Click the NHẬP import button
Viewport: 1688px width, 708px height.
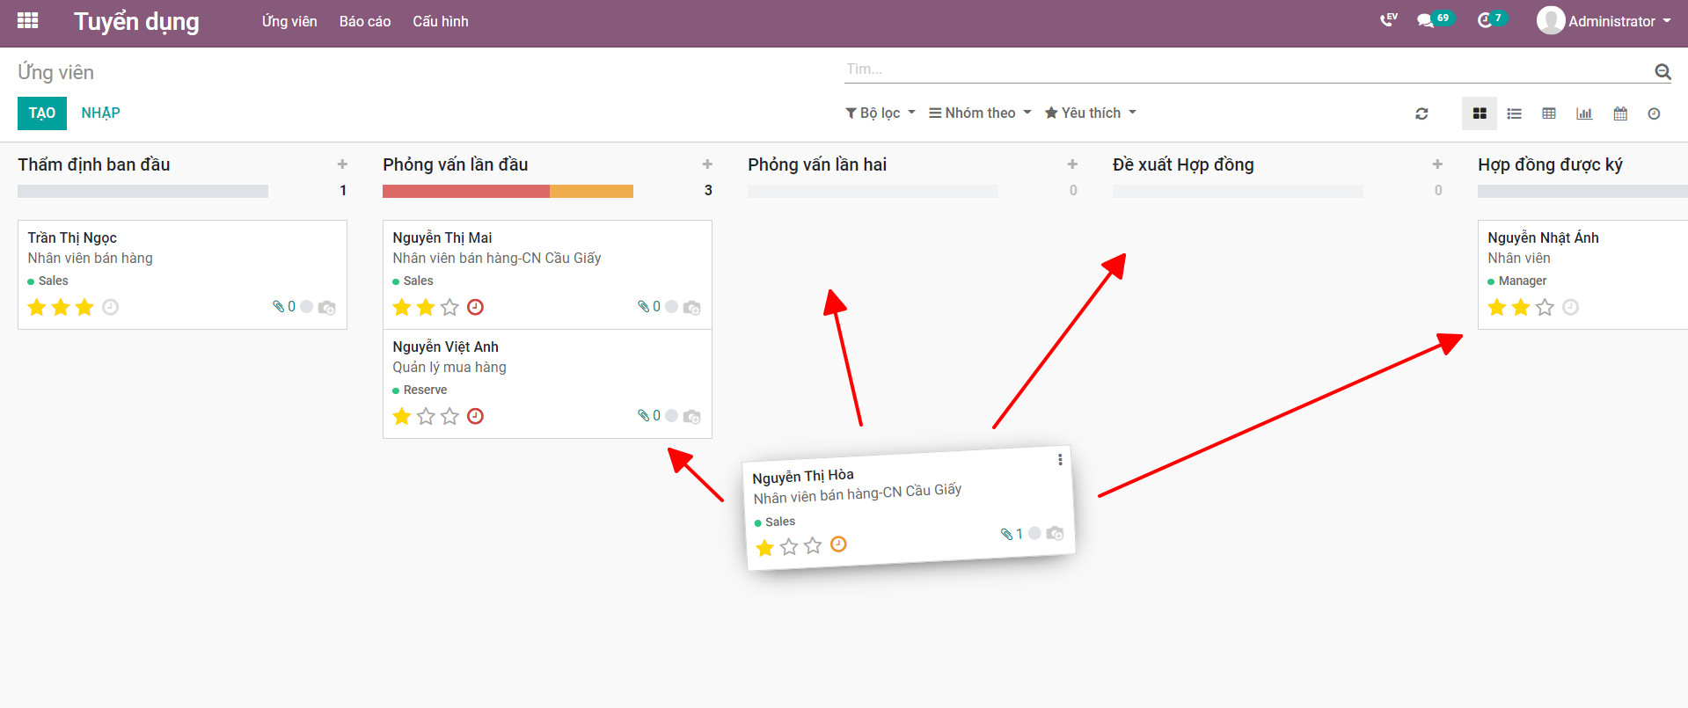click(100, 113)
